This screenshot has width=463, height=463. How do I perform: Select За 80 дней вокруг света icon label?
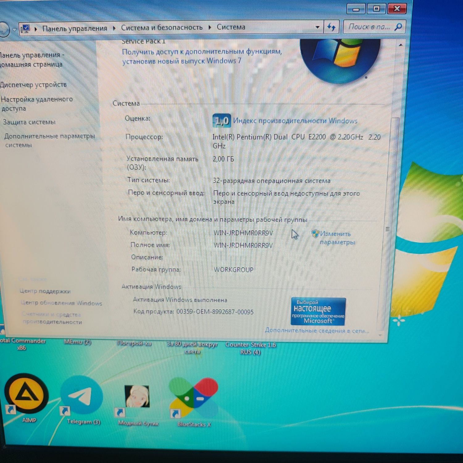pyautogui.click(x=192, y=348)
